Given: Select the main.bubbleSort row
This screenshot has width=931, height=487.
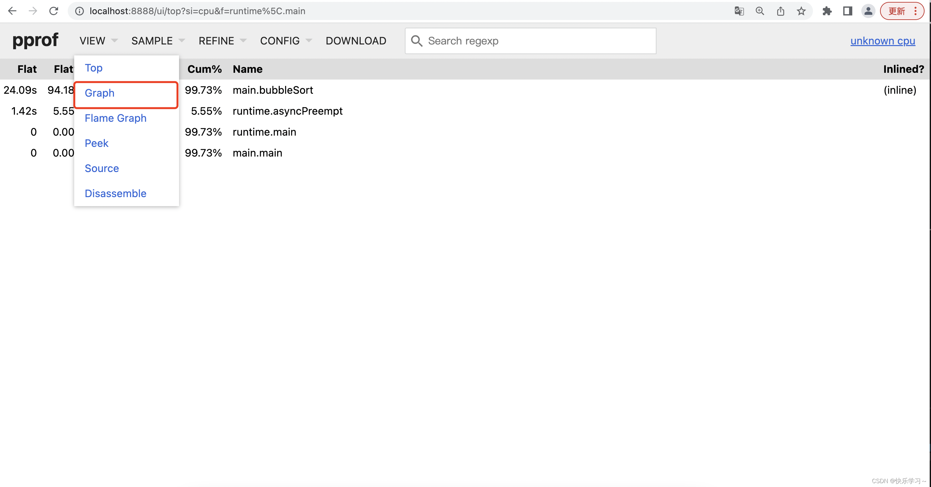Looking at the screenshot, I should 273,90.
